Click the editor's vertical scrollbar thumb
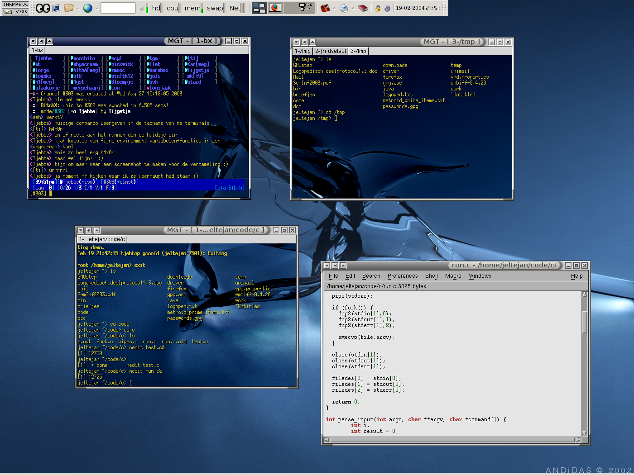This screenshot has width=634, height=475. click(x=585, y=322)
